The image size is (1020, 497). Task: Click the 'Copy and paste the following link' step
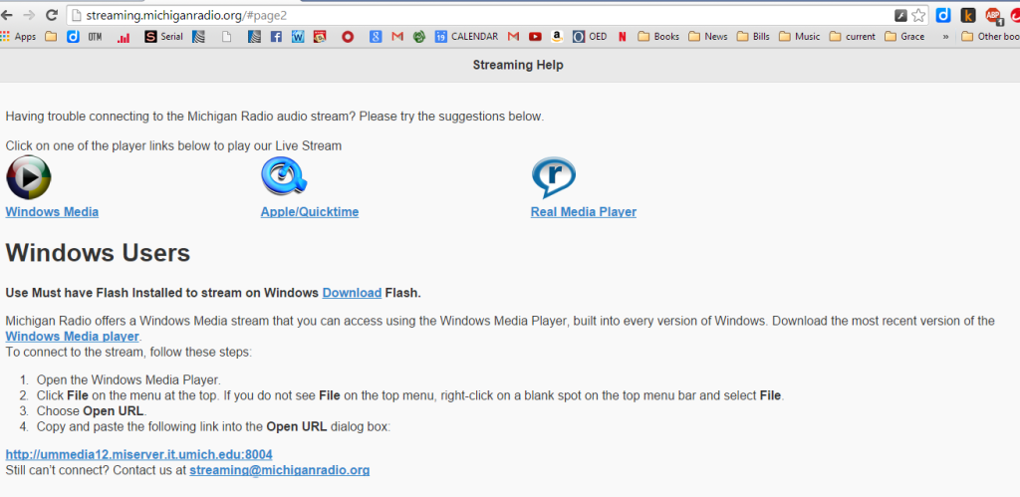213,426
